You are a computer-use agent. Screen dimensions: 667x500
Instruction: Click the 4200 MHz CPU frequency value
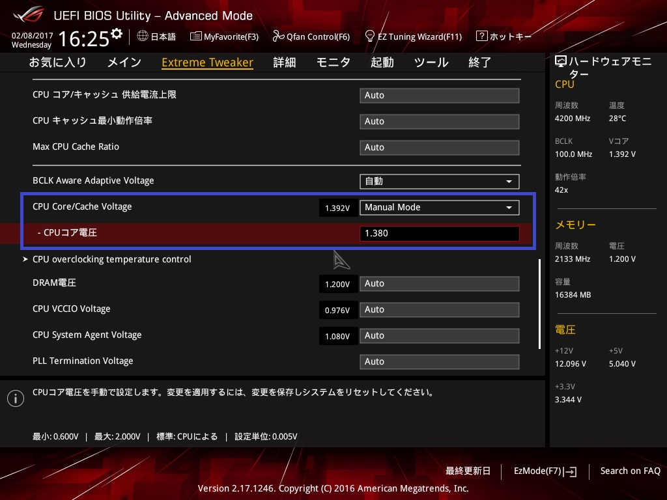click(x=573, y=118)
